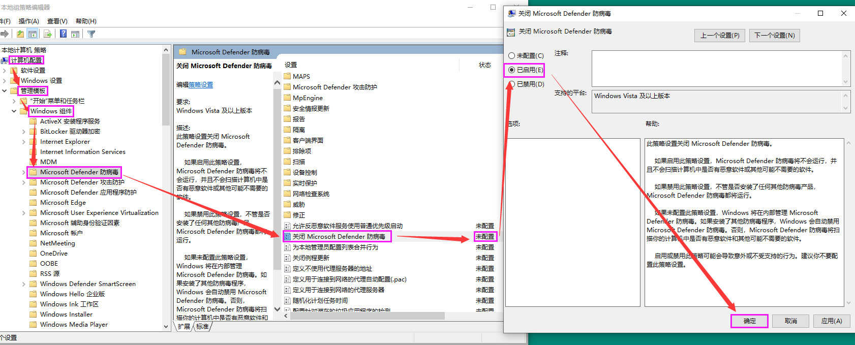The height and width of the screenshot is (345, 855).
Task: Select Microsoft Defender 防病毒 in the tree
Action: pos(79,172)
